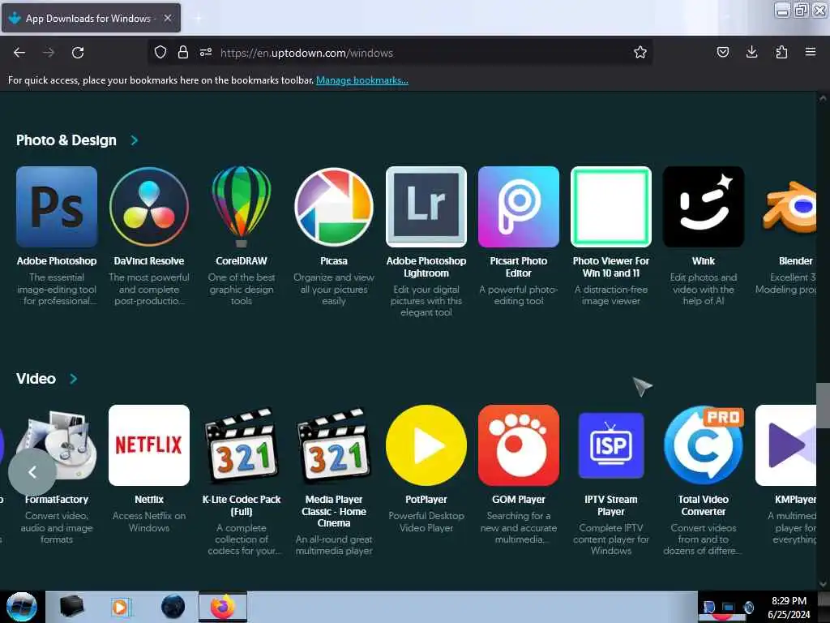Switch to Firefox in the taskbar
Screen dimensions: 830x623
(223, 607)
